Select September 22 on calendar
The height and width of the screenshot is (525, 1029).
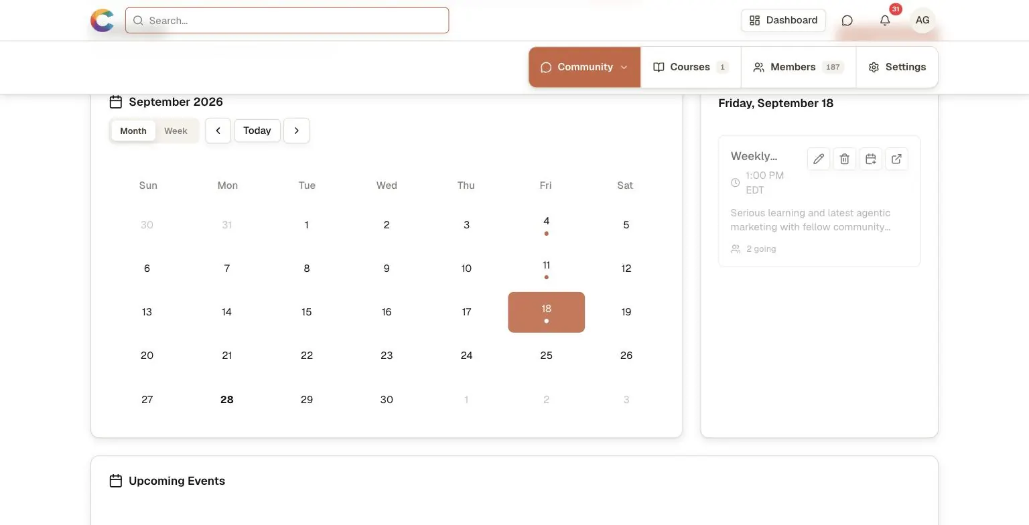[x=307, y=356]
